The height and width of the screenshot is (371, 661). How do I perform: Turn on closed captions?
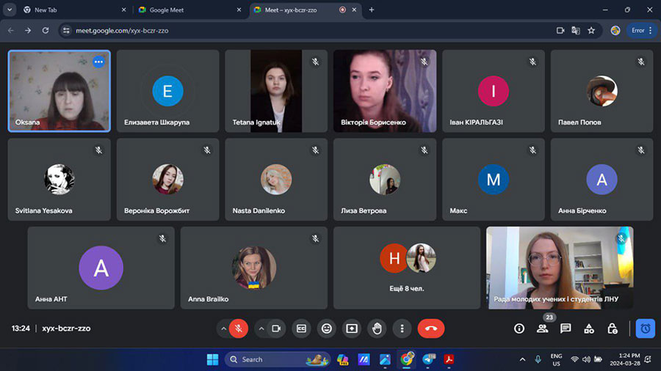(301, 328)
